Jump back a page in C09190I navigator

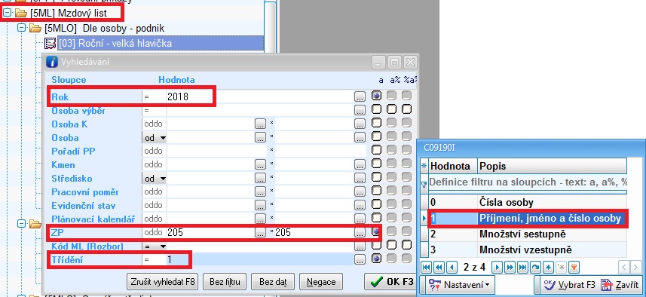439,268
